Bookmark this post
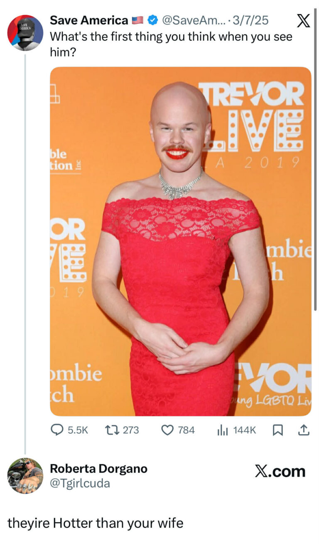 277,430
